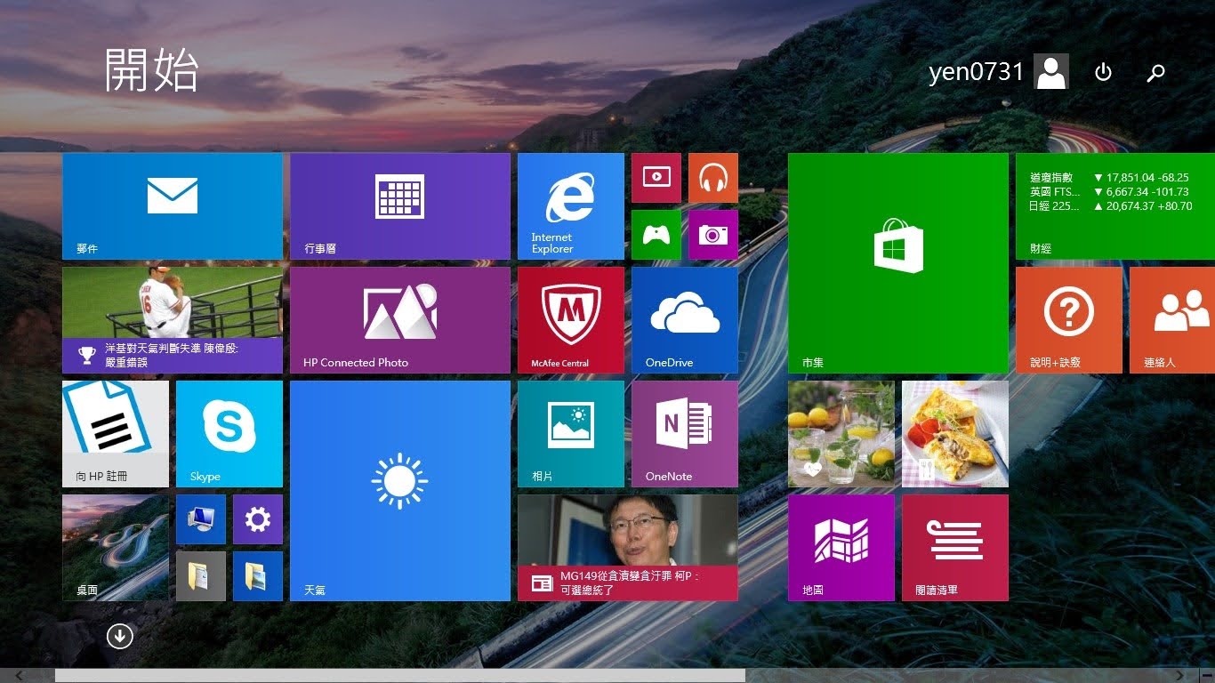The height and width of the screenshot is (683, 1215).
Task: Launch Internet Explorer from its tile
Action: 571,206
